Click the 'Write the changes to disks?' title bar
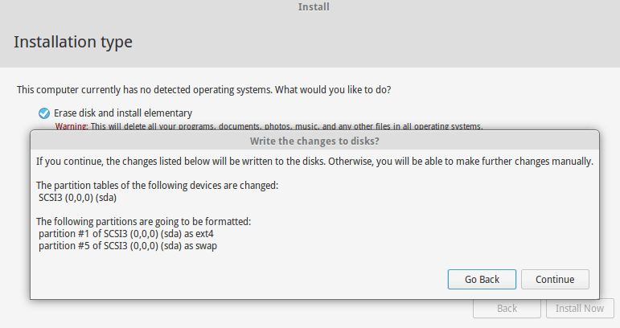Viewport: 620px width, 328px height. pos(314,141)
